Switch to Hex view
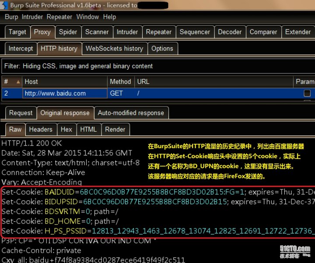Screen dimensions: 315x263 [66, 129]
